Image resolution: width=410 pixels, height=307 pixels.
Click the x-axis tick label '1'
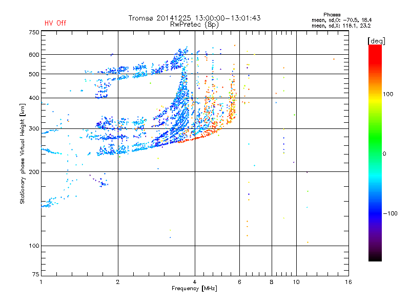(x=41, y=282)
